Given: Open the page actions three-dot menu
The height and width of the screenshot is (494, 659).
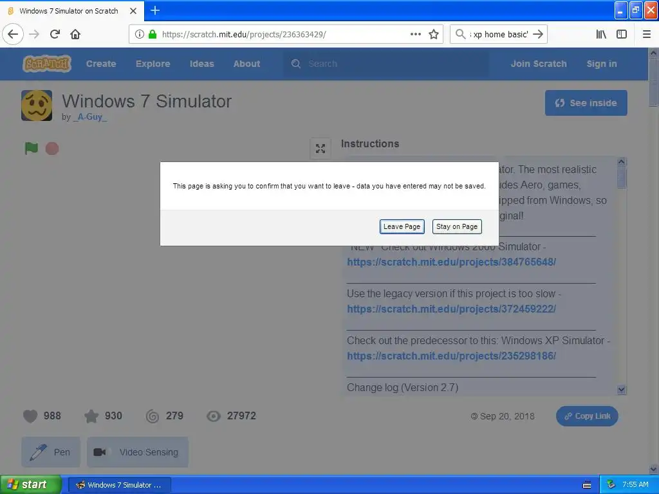Looking at the screenshot, I should pos(415,34).
